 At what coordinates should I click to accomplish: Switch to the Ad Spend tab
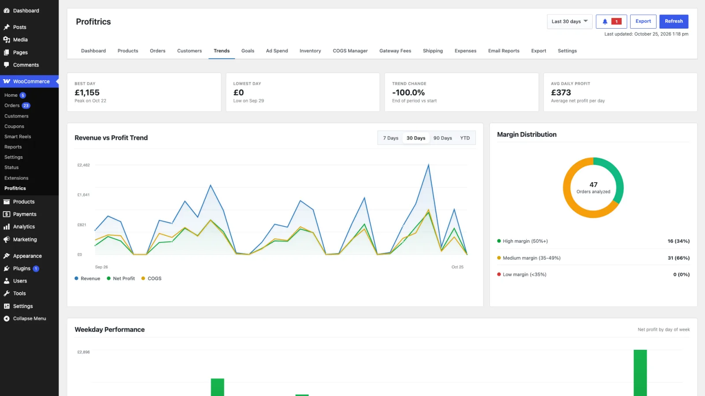(x=277, y=51)
